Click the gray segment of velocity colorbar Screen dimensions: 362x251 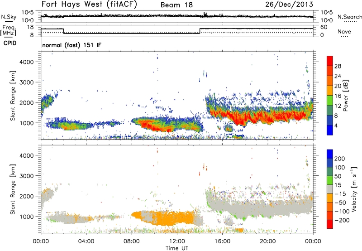[x=330, y=189]
